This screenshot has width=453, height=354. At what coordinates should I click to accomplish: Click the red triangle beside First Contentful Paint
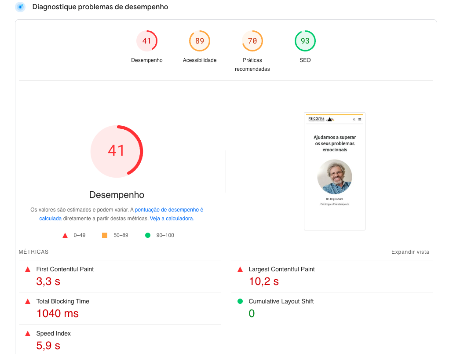(x=28, y=269)
